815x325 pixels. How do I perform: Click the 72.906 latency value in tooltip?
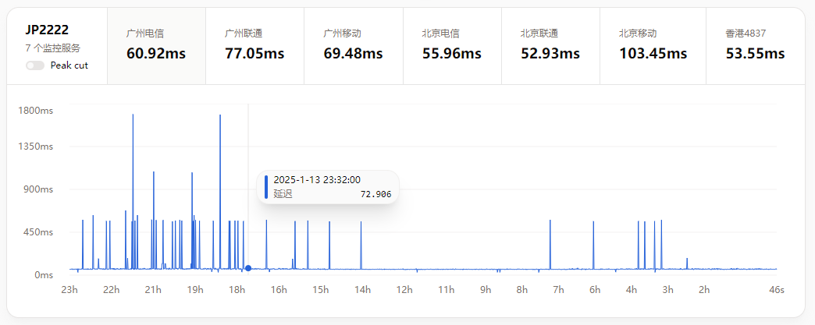click(x=375, y=194)
